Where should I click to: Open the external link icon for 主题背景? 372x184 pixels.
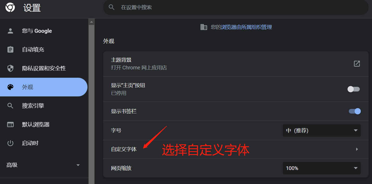tap(357, 64)
